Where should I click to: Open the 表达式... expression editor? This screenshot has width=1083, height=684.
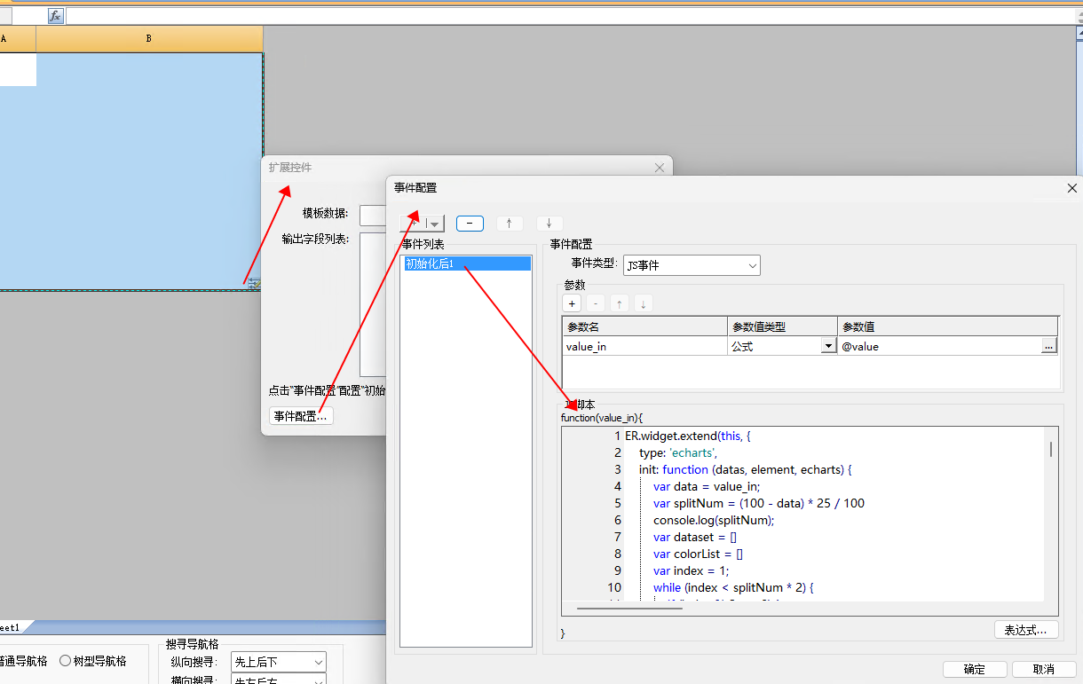1025,630
